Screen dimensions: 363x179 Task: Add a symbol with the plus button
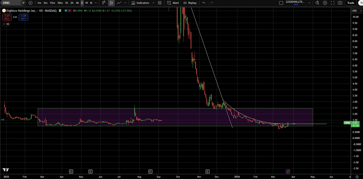(x=31, y=3)
